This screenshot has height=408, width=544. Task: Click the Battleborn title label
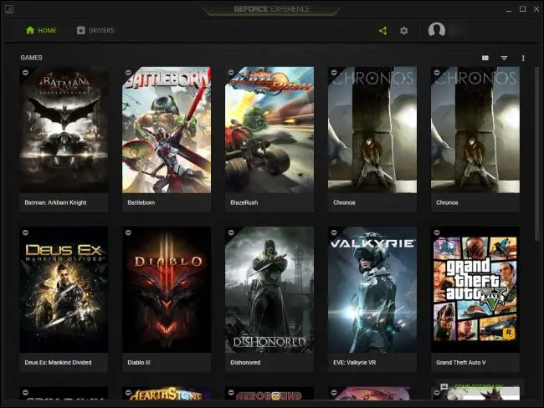click(x=141, y=202)
